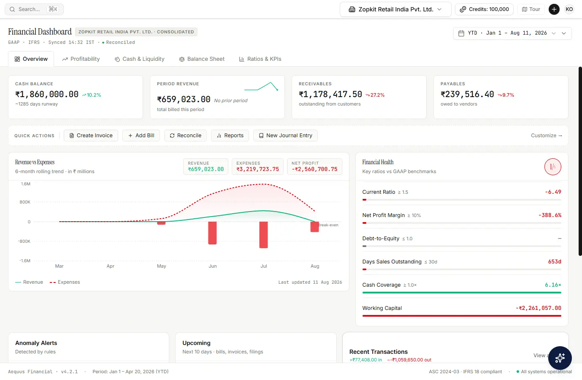
Task: Click the search magnifier icon
Action: 12,9
